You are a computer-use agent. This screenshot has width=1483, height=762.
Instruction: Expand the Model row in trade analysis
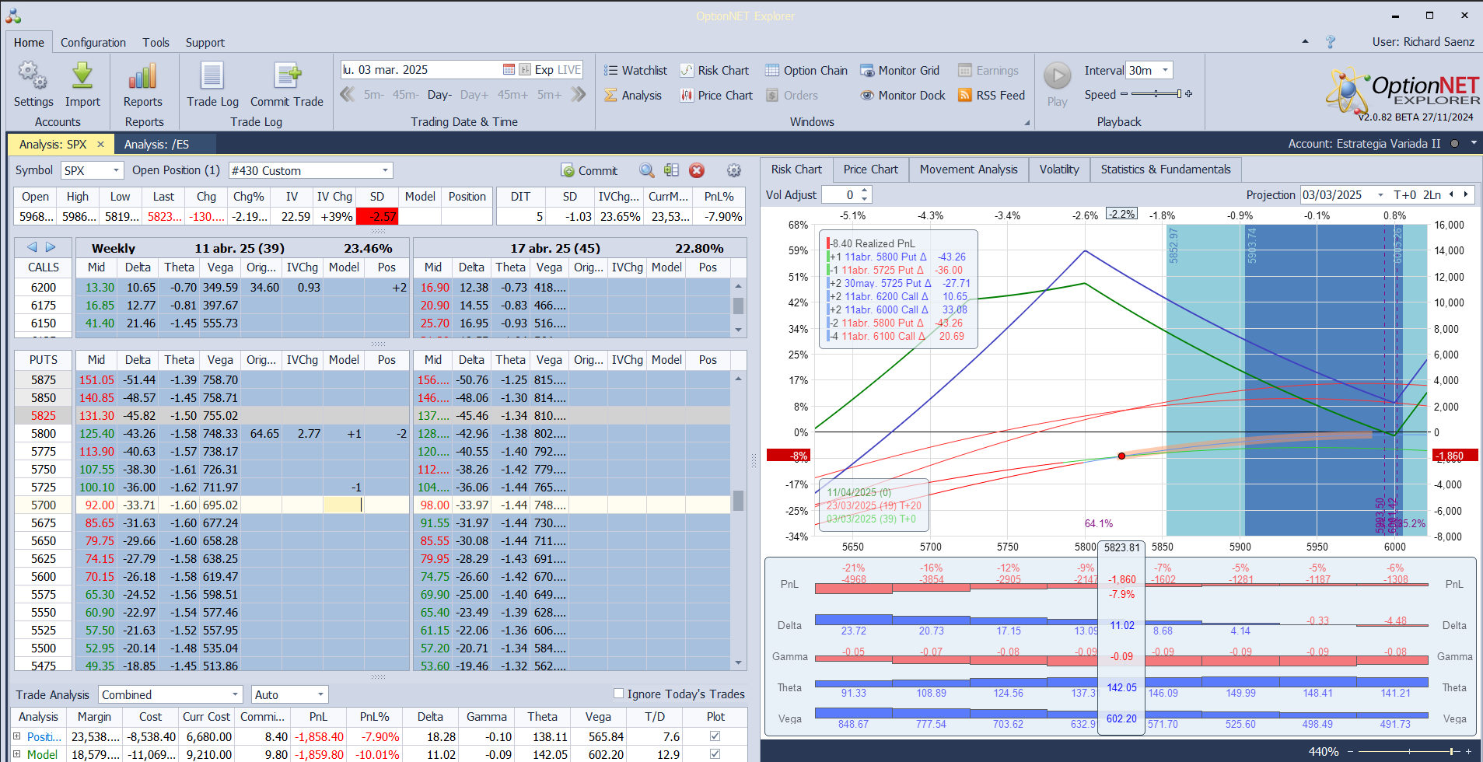(x=16, y=753)
